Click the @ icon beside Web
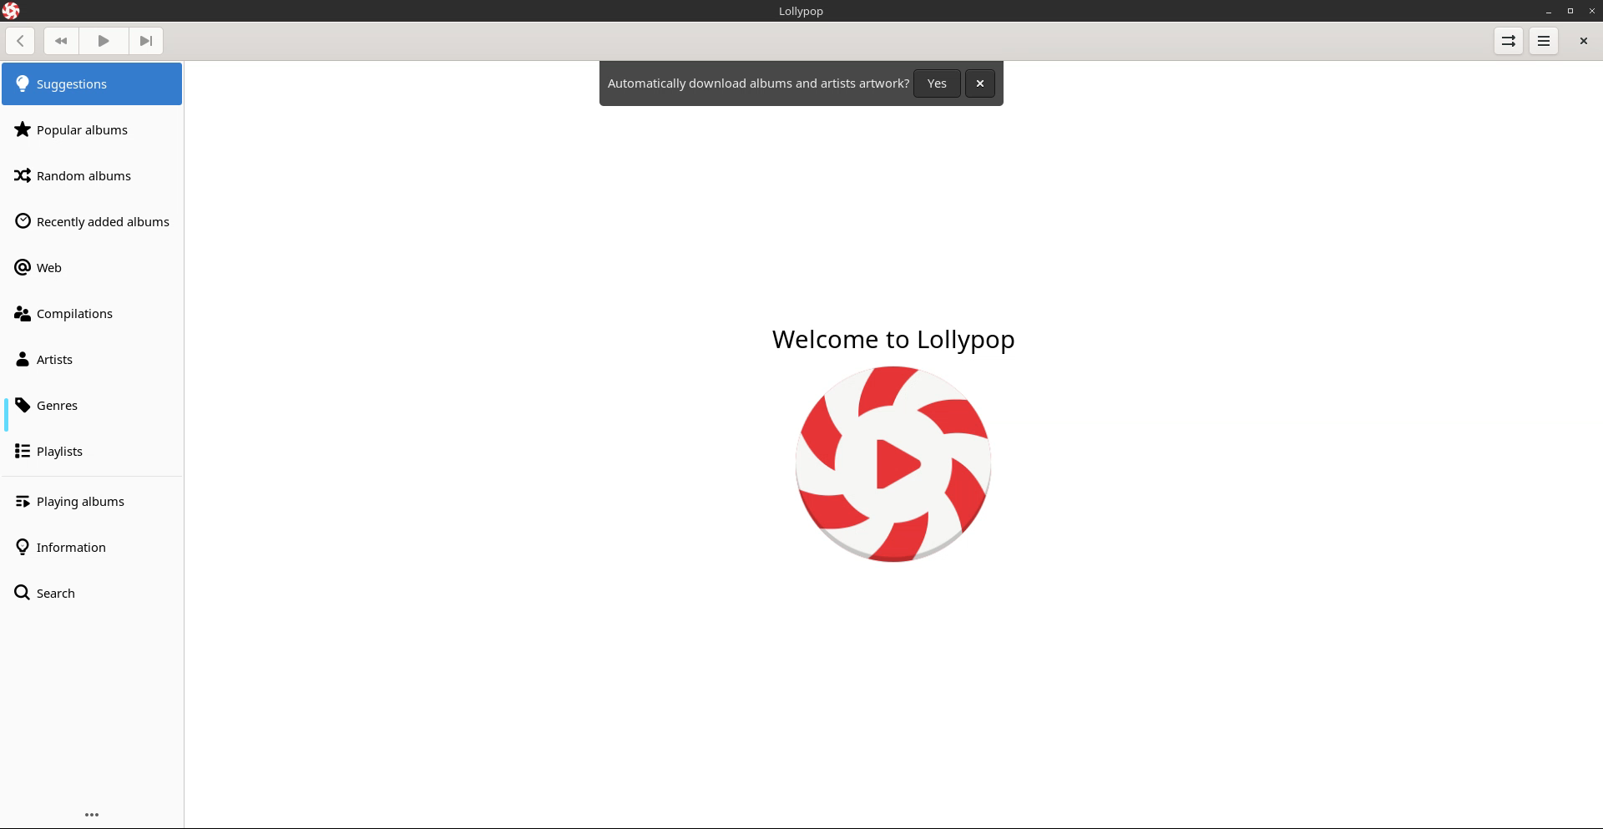 [23, 267]
